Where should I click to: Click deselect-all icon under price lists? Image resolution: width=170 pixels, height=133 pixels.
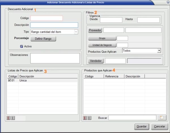pyautogui.click(x=13, y=118)
